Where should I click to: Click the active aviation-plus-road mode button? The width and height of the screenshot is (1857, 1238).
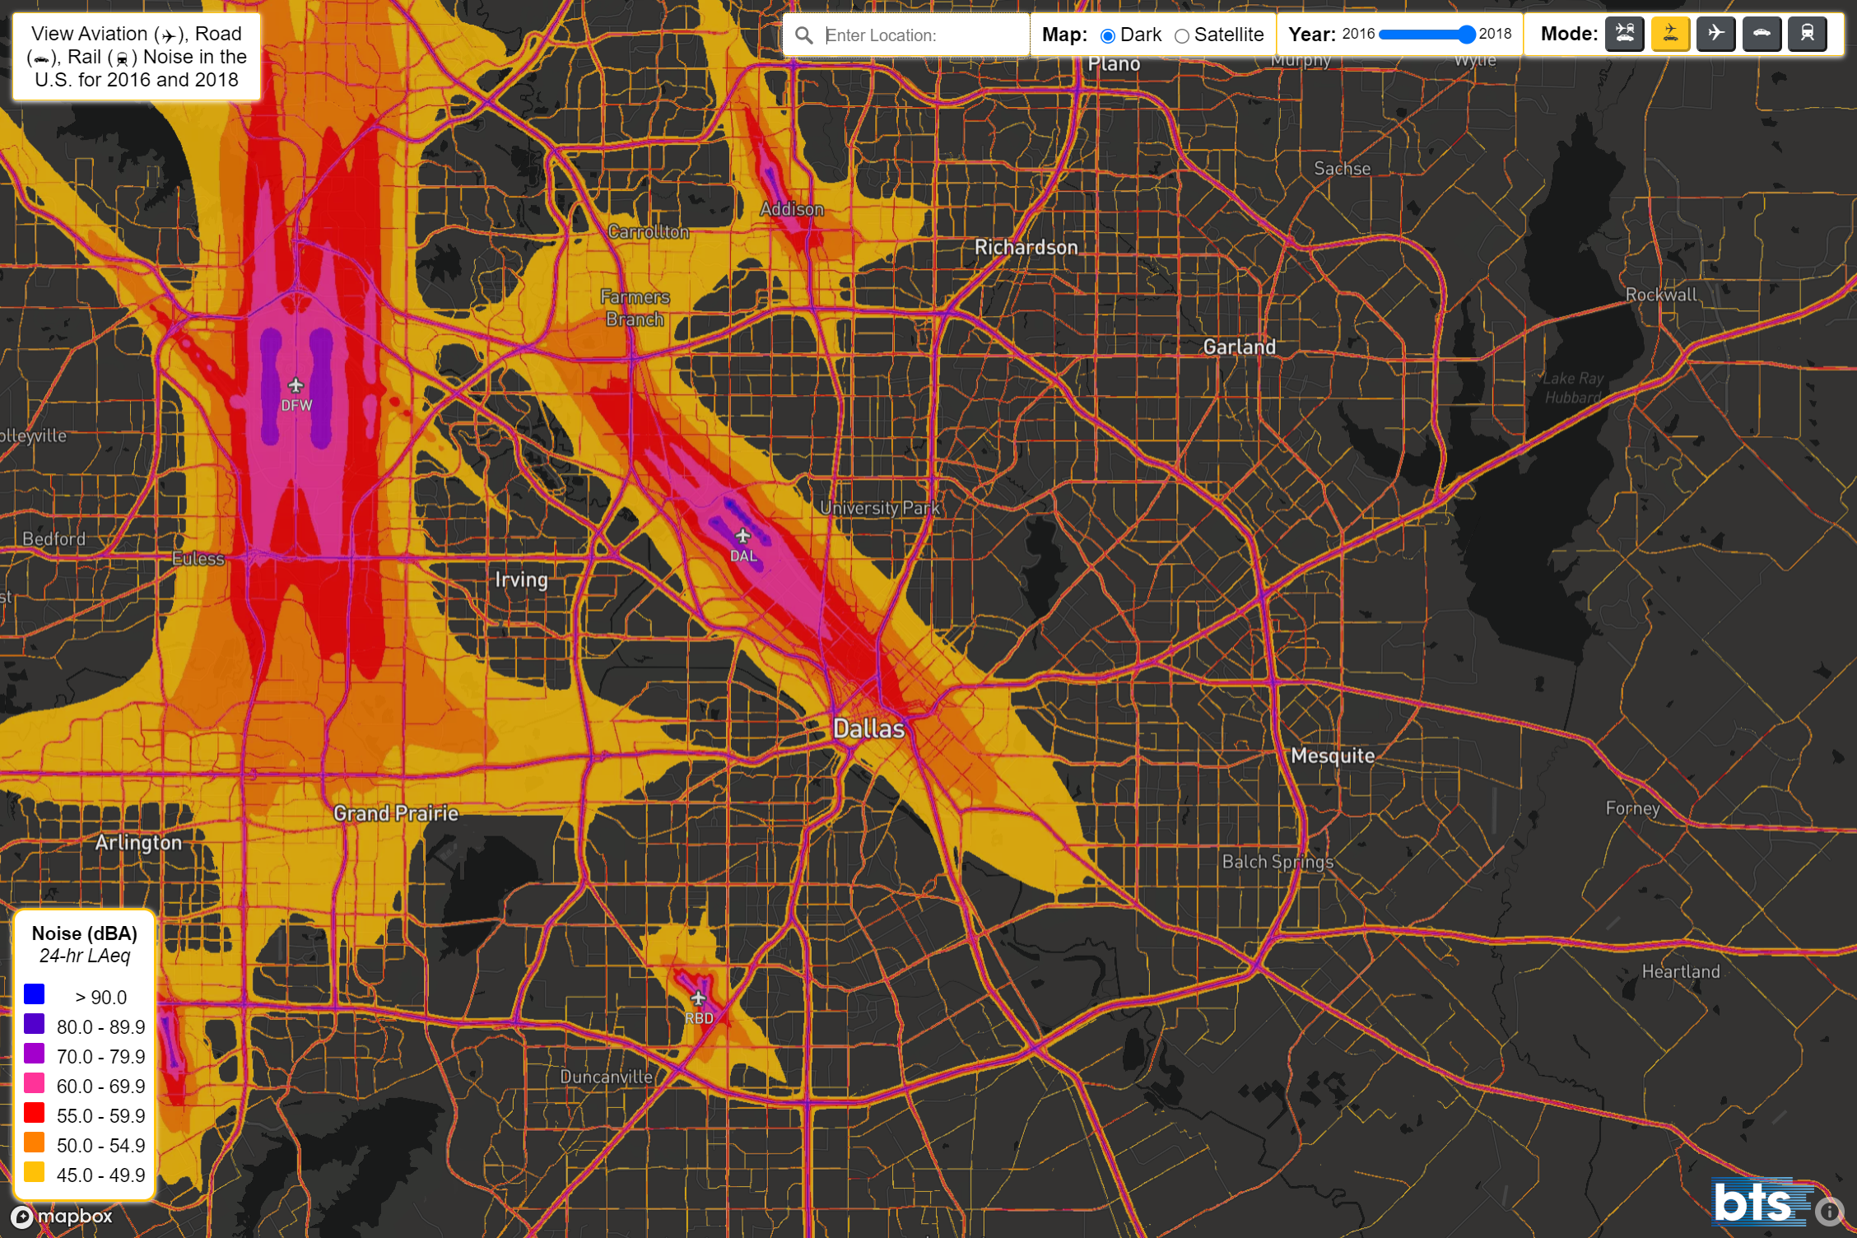point(1670,34)
